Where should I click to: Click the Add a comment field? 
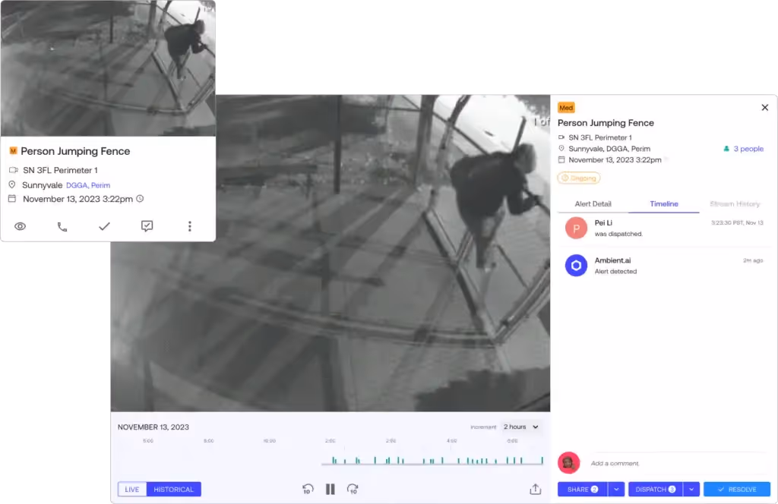pyautogui.click(x=677, y=463)
